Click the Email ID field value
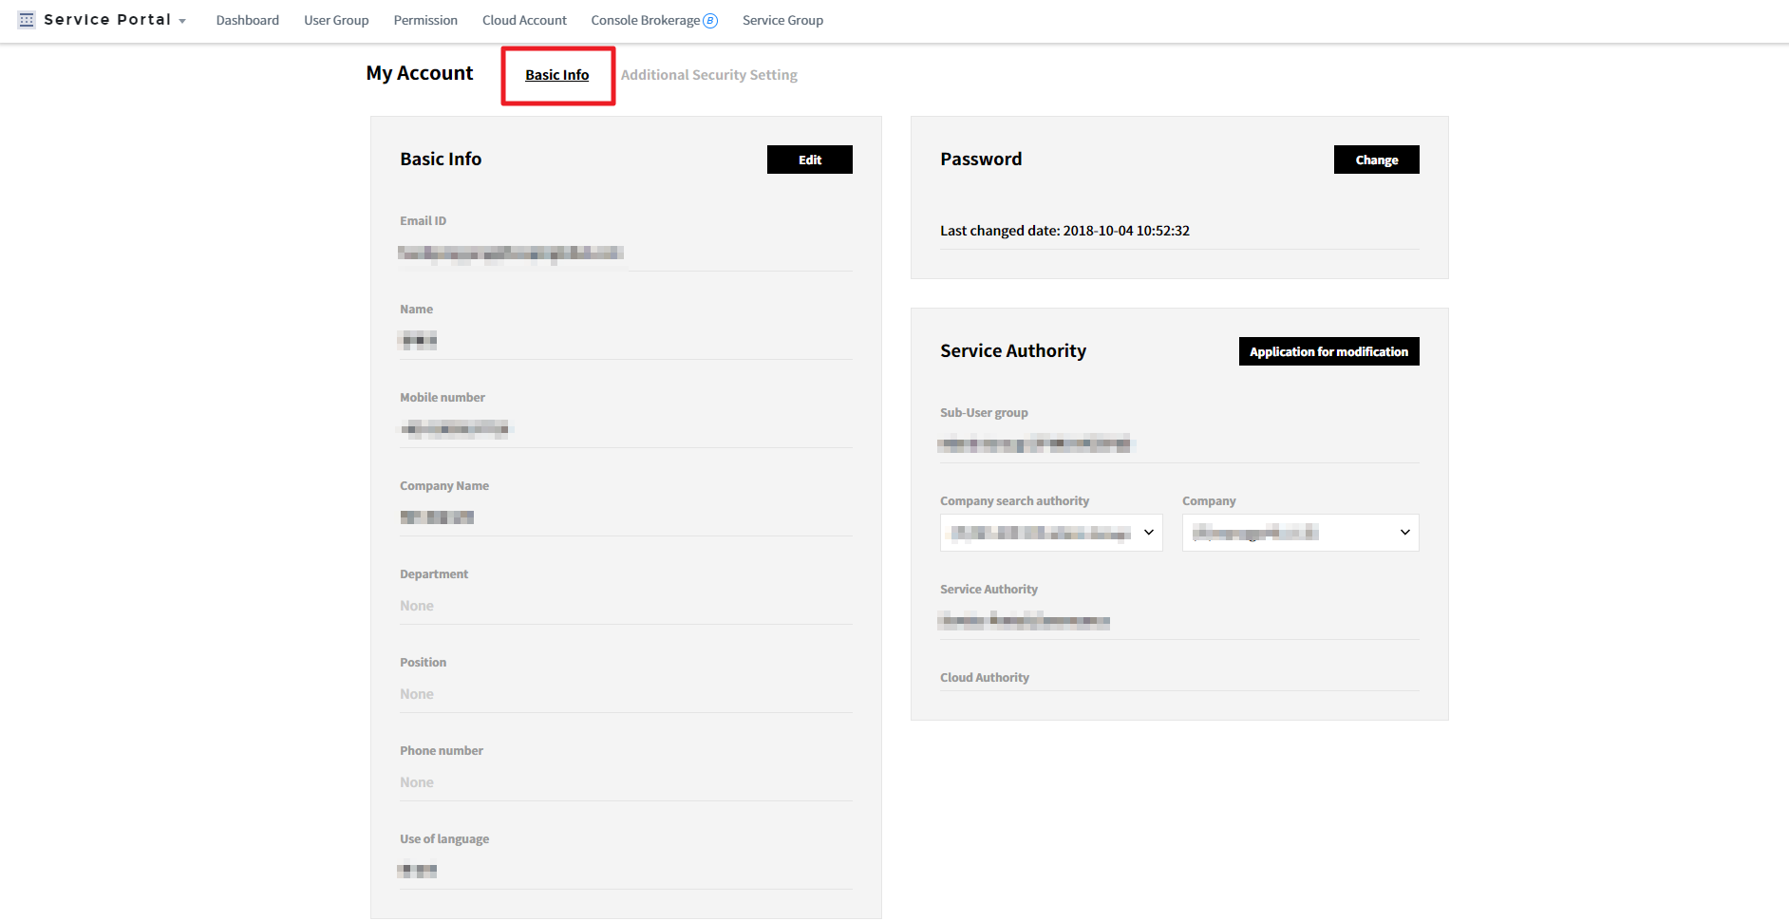Viewport: 1789px width, 921px height. point(511,253)
